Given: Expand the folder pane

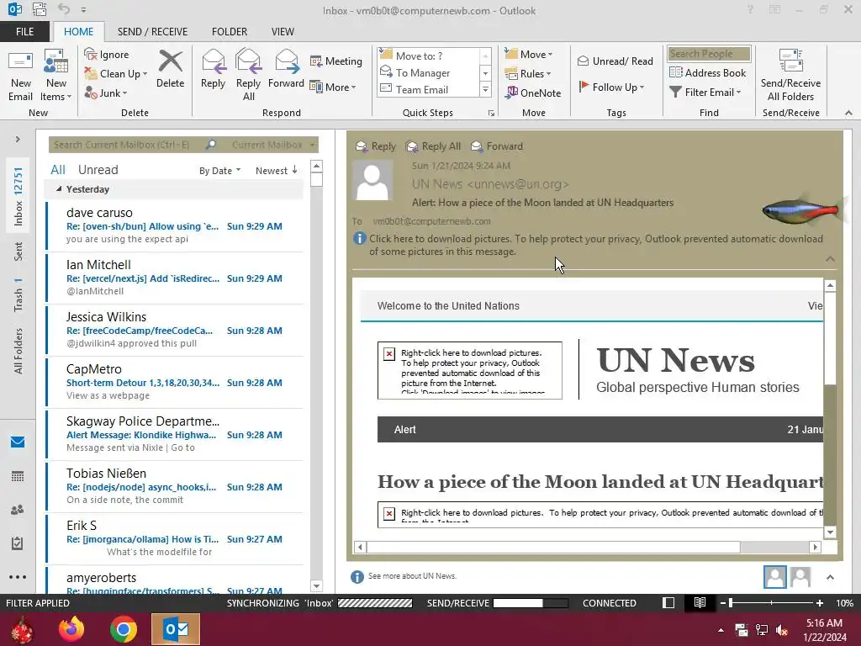Looking at the screenshot, I should point(18,140).
